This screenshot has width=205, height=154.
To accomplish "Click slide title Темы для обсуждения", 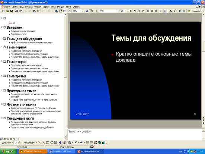I will coord(151,38).
